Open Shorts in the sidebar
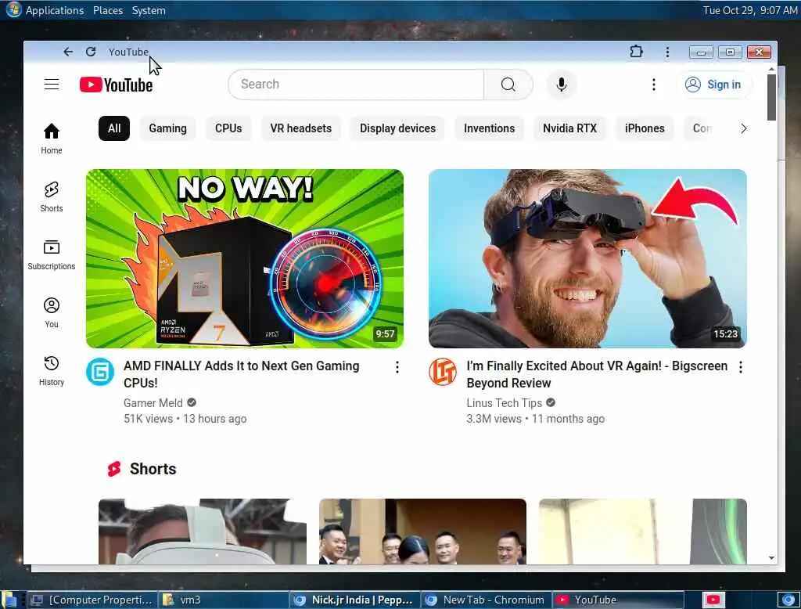 (52, 196)
